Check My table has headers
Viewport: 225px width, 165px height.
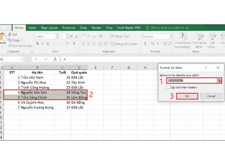(168, 87)
